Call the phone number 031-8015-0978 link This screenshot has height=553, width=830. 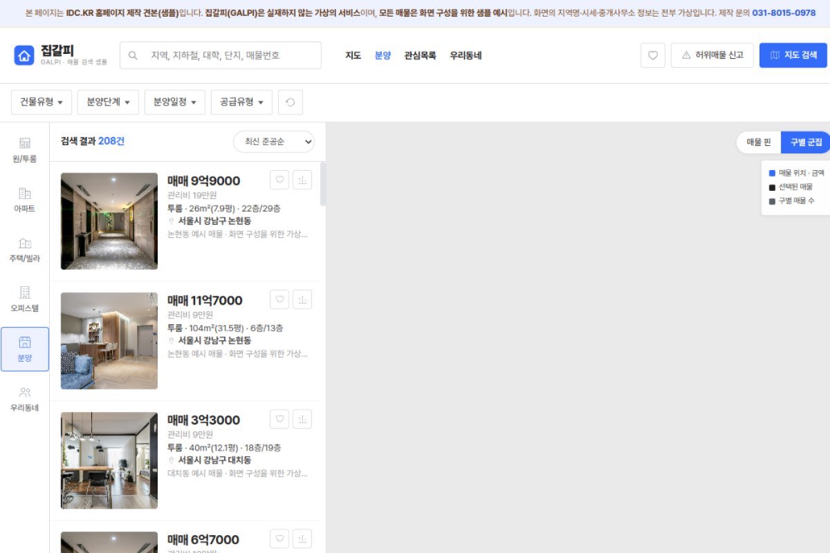tap(784, 13)
